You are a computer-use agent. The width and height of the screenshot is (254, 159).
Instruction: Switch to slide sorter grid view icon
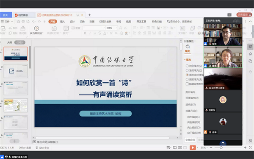(x=180, y=148)
